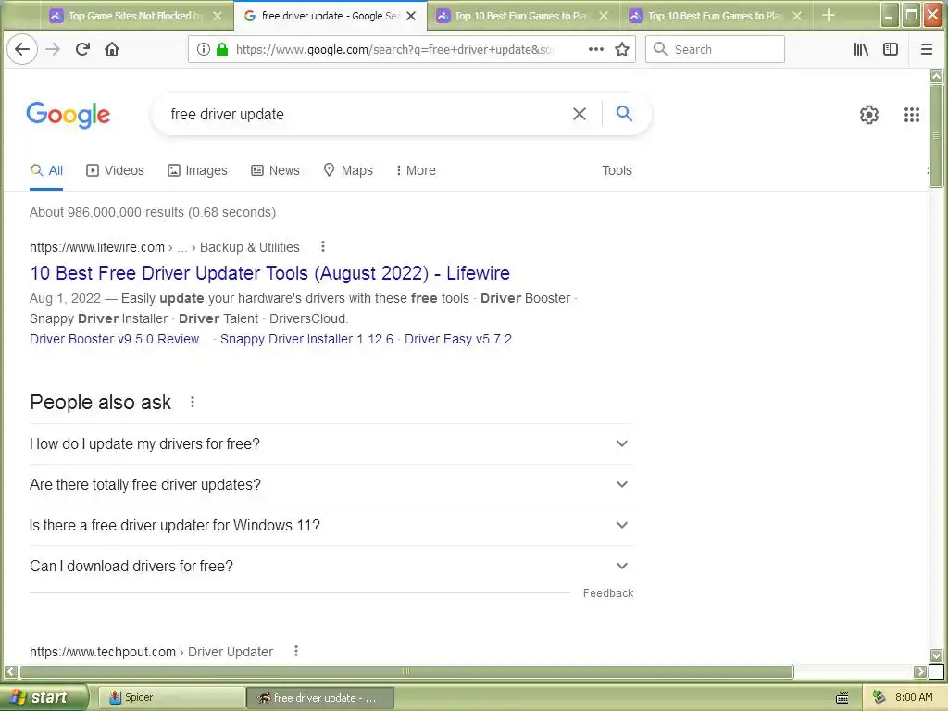Click the address bar URL text
The width and height of the screenshot is (948, 711).
coord(393,50)
